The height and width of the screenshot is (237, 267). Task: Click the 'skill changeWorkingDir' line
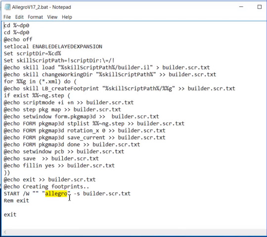point(110,74)
